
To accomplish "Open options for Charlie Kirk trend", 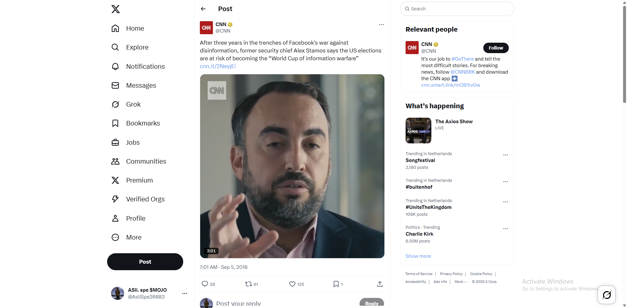I will pyautogui.click(x=506, y=229).
